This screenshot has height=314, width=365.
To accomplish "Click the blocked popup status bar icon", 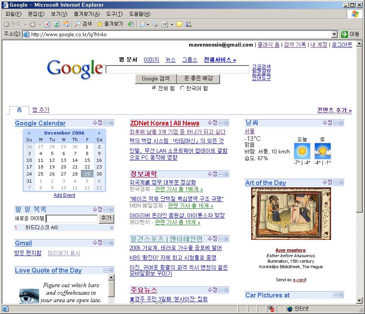I will coord(271,309).
